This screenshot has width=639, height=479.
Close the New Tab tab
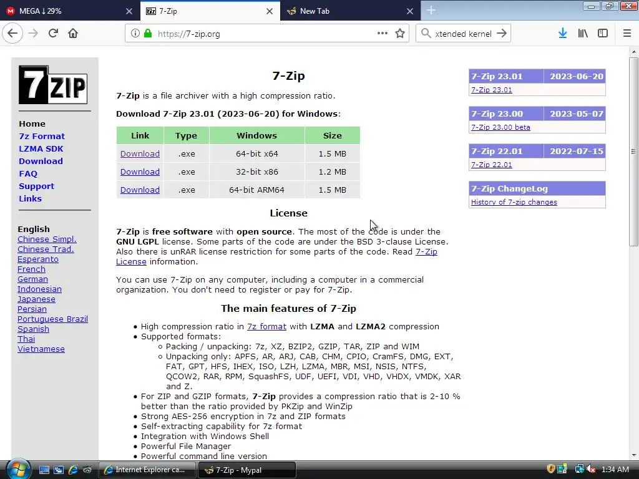[410, 11]
